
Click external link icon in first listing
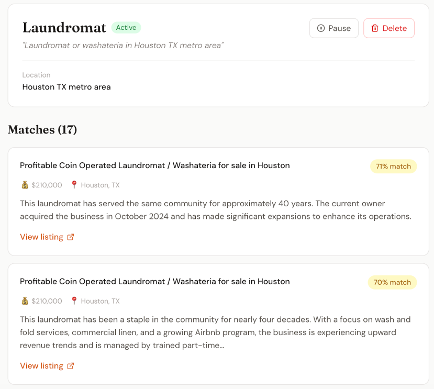(71, 237)
